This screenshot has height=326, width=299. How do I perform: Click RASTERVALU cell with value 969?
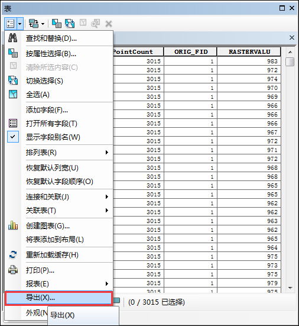[249, 96]
